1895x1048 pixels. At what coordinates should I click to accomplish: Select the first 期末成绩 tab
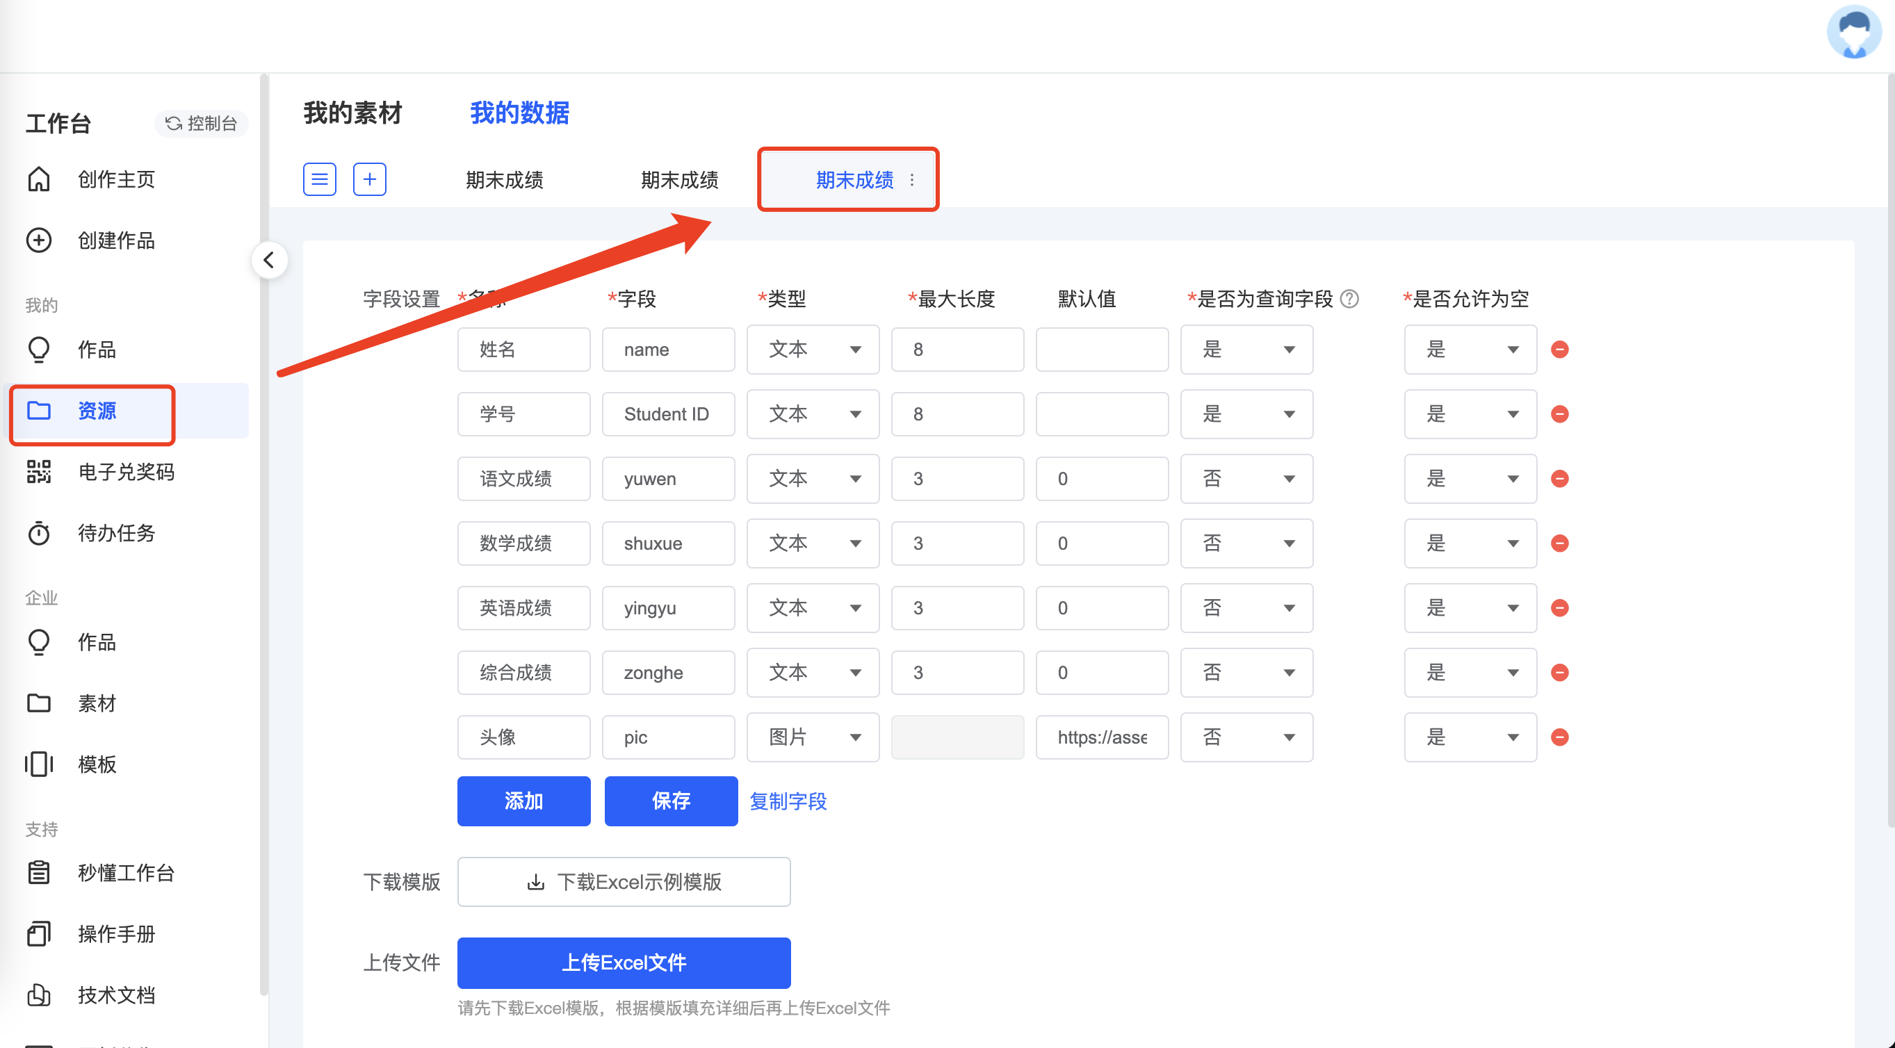504,180
